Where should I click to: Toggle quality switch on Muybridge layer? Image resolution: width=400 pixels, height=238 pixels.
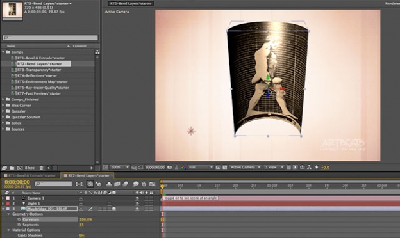coord(90,209)
